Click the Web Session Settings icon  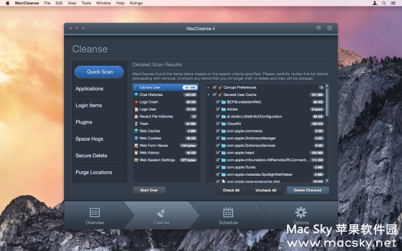pyautogui.click(x=136, y=160)
